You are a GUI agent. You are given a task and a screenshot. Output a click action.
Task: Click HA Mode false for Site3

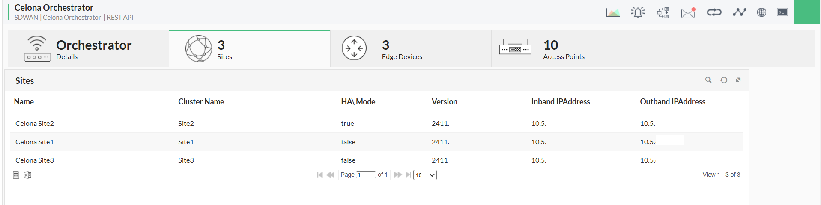click(348, 160)
